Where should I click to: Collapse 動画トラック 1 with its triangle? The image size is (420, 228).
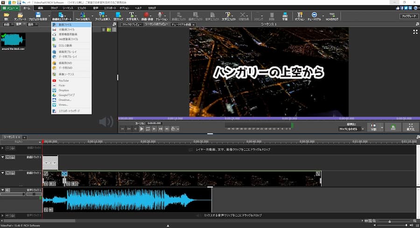(x=3, y=173)
